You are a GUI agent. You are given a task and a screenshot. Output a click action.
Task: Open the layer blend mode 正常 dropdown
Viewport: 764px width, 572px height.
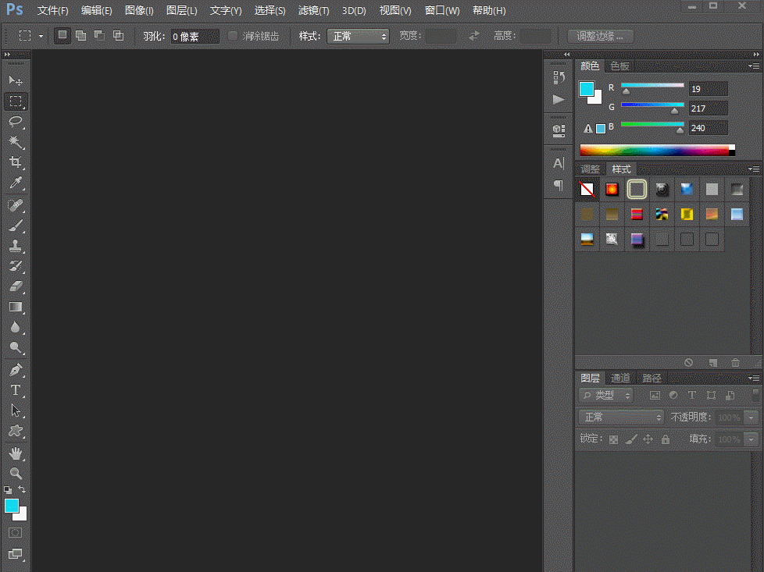tap(621, 417)
